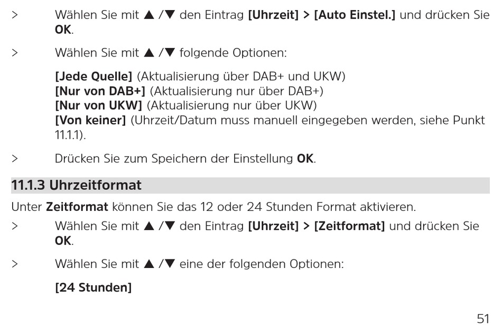Click the [Uhrzeit] > [Auto Einstel.] bold text
Screen dimensions: 502x327
[x=322, y=15]
